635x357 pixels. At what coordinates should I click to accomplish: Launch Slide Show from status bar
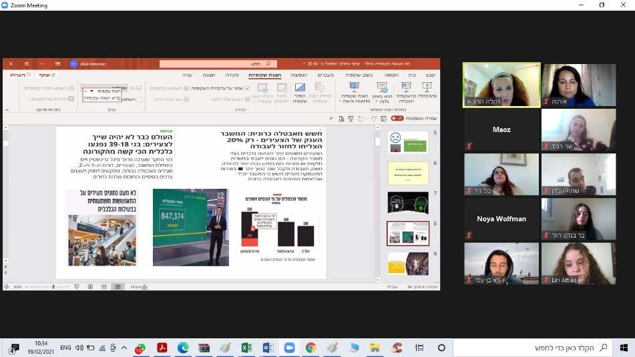point(77,286)
